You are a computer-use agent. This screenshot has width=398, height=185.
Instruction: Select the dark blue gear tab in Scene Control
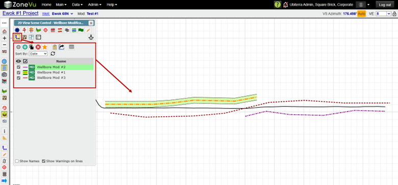(17, 30)
